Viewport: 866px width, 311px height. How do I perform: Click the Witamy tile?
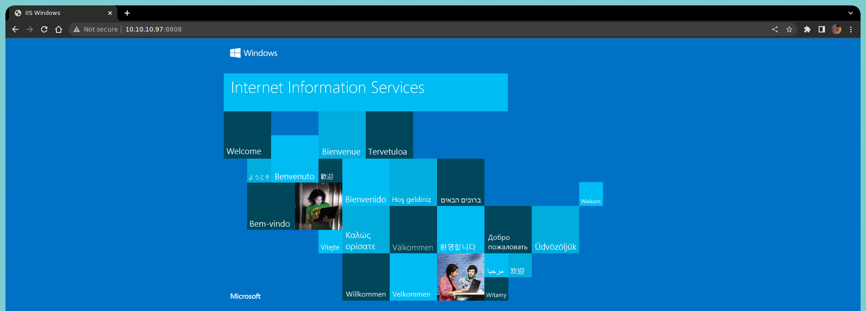click(496, 289)
